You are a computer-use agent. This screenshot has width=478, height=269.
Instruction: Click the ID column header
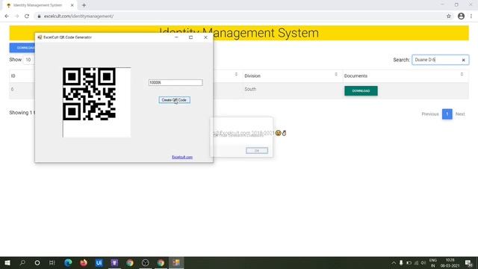(13, 76)
